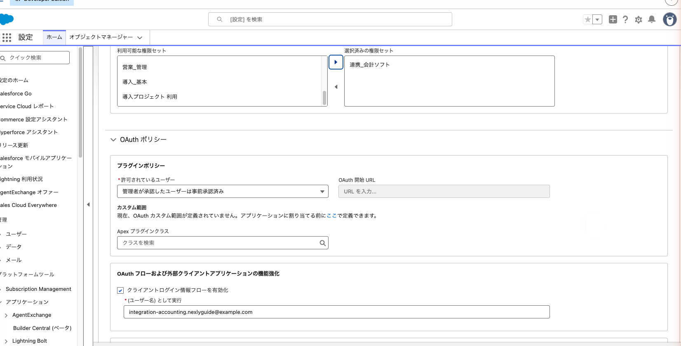This screenshot has width=681, height=346.
Task: Expand the AgentExchange tree item
Action: [6, 316]
